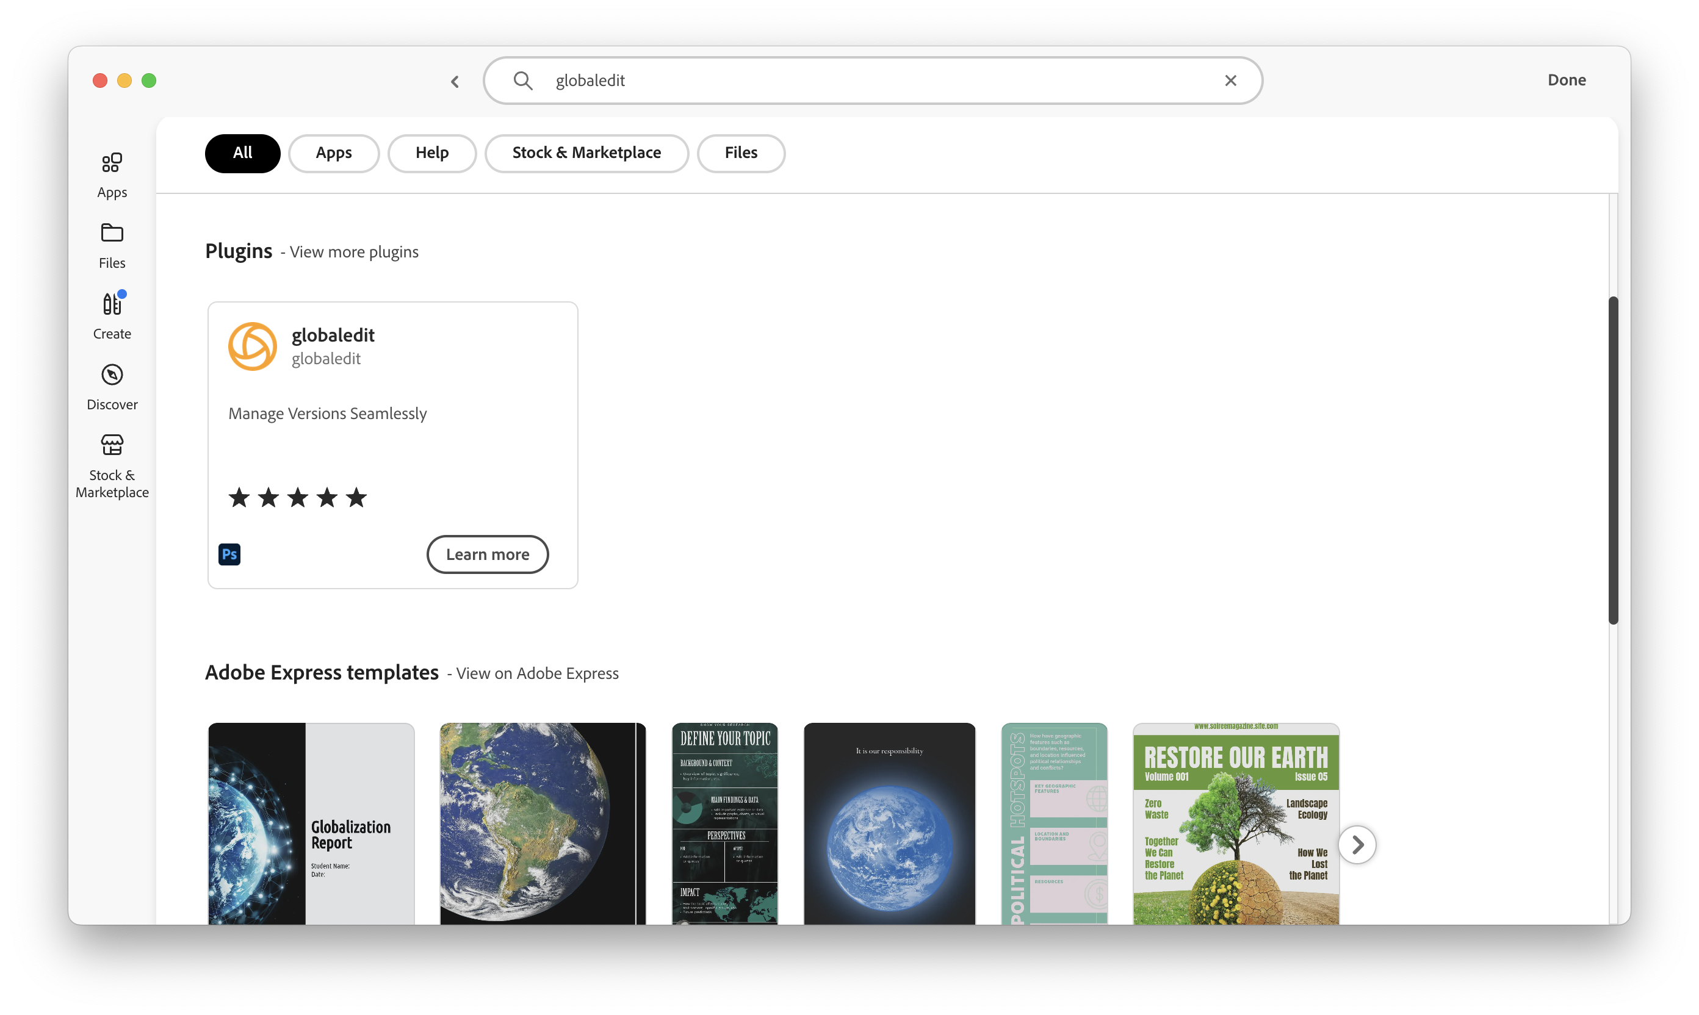
Task: Click the green fullscreen window button
Action: tap(149, 81)
